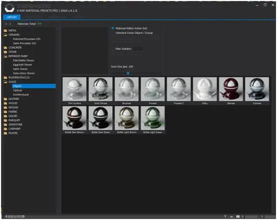Expand the CONCRETE category label
Viewport: 277px width, 220px height.
15,48
